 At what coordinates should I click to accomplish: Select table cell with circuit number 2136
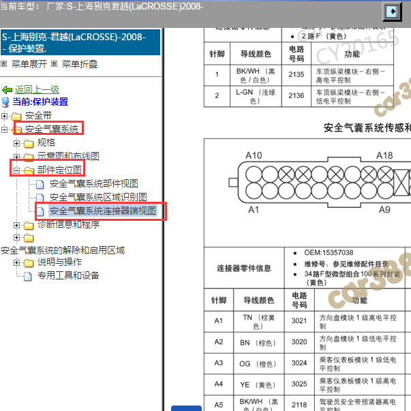click(296, 96)
